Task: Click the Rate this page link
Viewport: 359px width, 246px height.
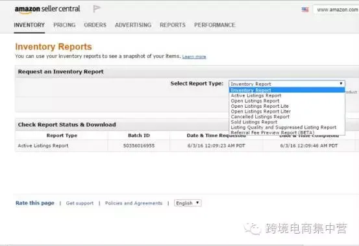Action: tap(35, 203)
